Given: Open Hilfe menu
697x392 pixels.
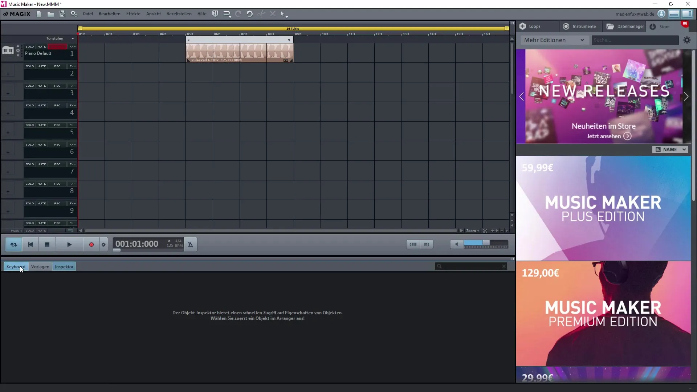Looking at the screenshot, I should pyautogui.click(x=202, y=14).
